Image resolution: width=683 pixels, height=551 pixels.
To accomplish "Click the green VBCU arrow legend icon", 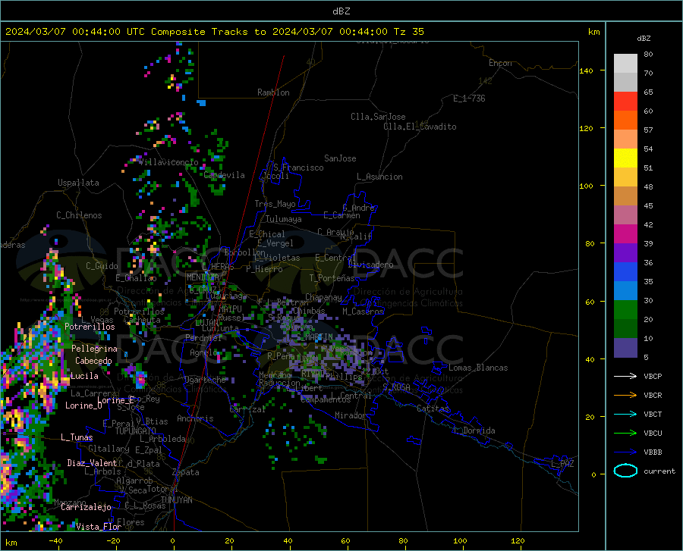I will tap(625, 433).
